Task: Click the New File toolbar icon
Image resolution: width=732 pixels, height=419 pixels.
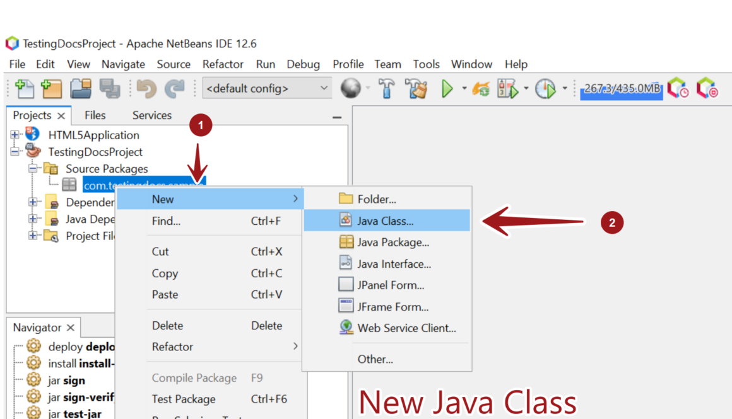Action: 25,89
